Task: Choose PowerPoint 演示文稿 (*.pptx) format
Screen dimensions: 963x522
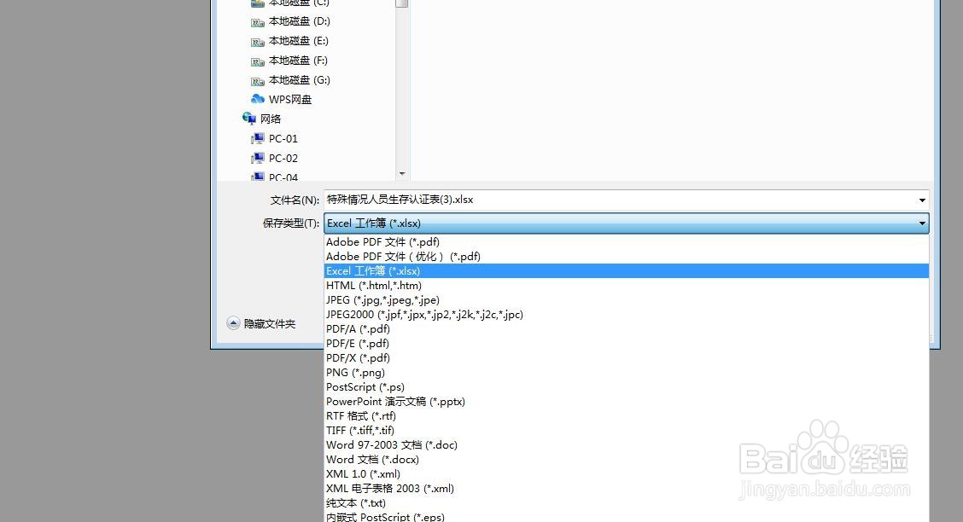Action: [x=627, y=402]
